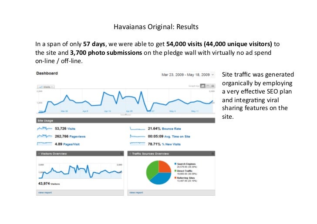Viewport: 317px width, 224px height.
Task: Select the middle Graph by view icon
Action: [x=208, y=86]
